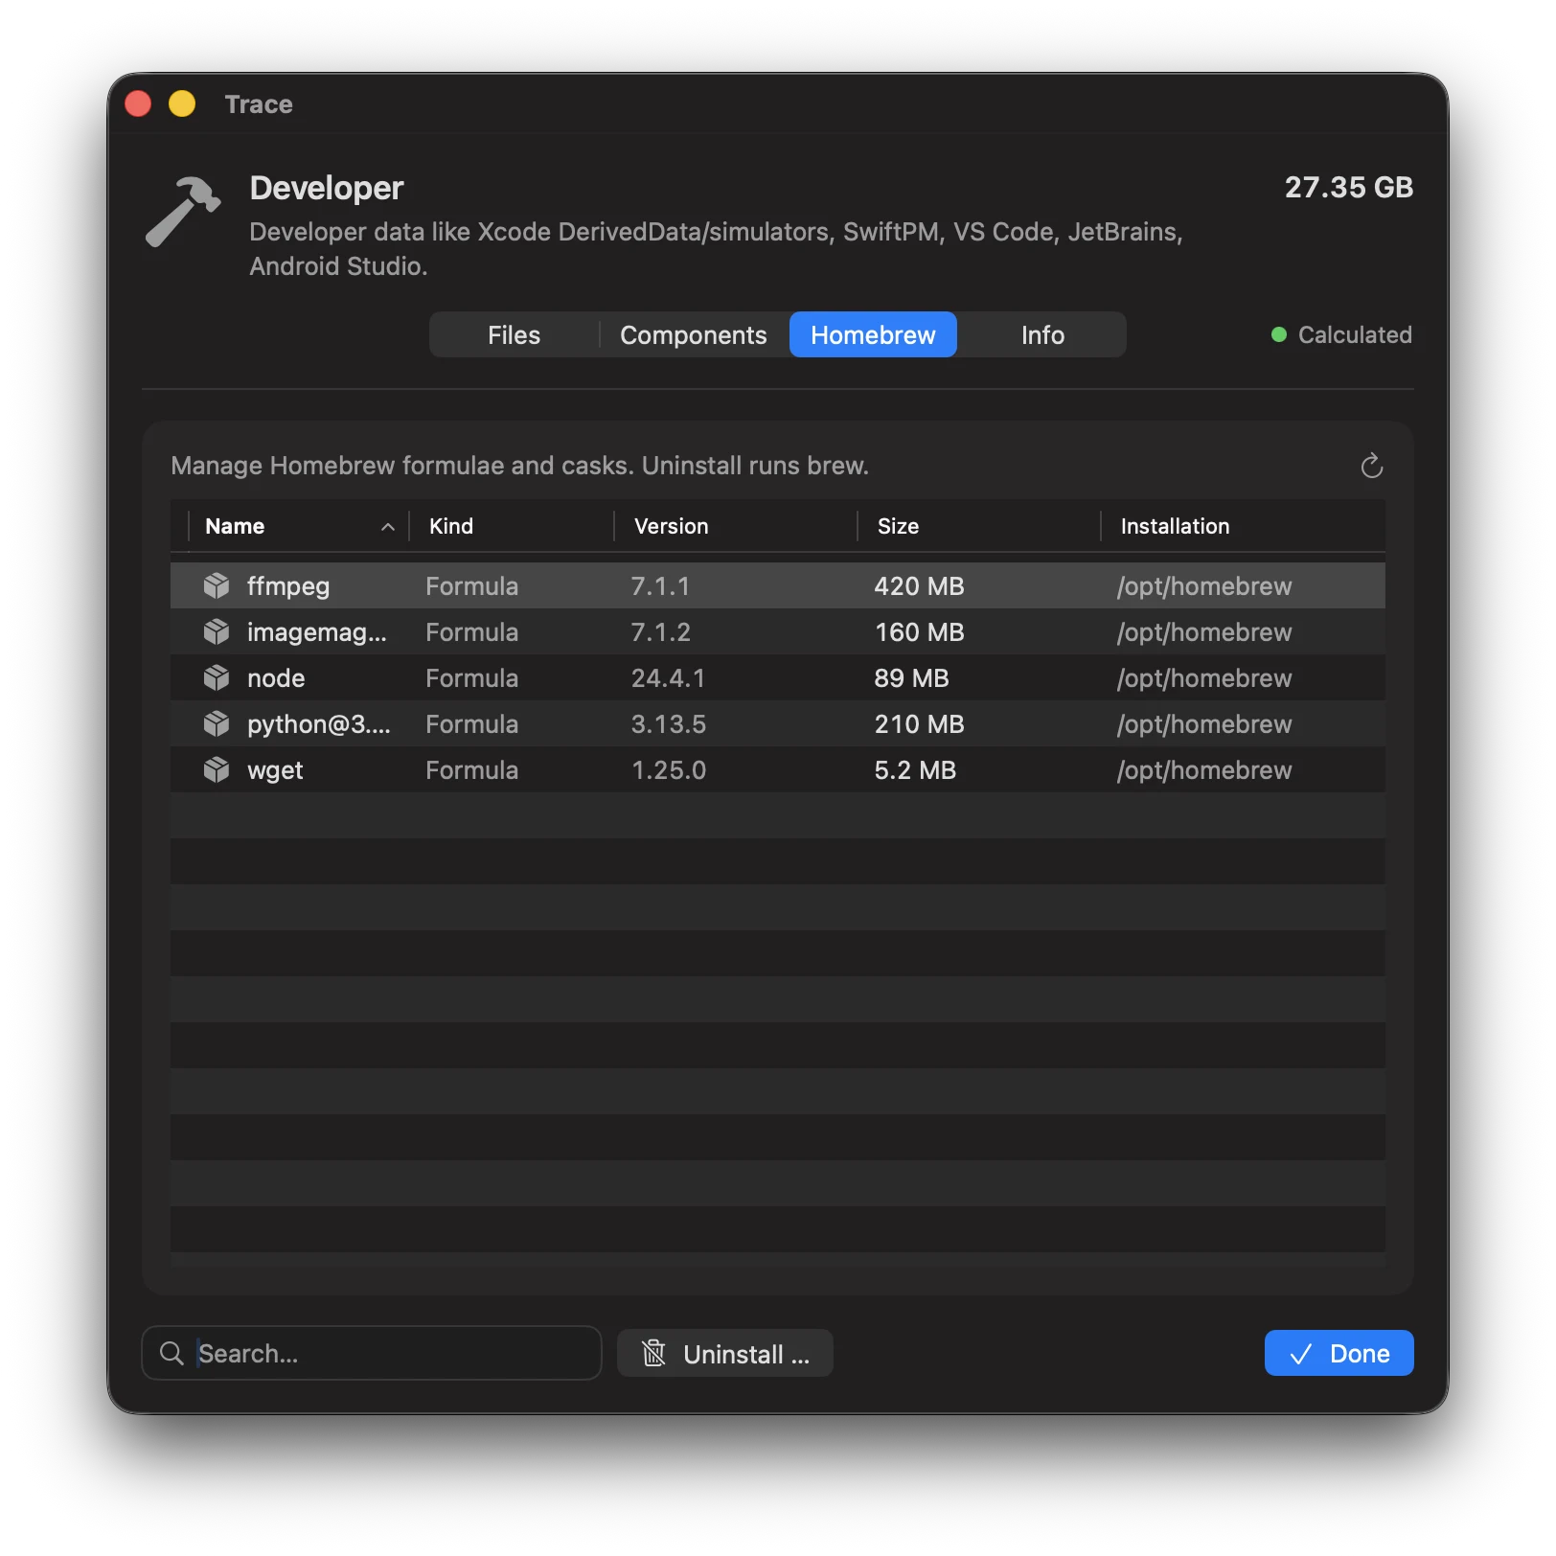The height and width of the screenshot is (1556, 1556).
Task: Click the yellow minimize window button
Action: click(x=182, y=103)
